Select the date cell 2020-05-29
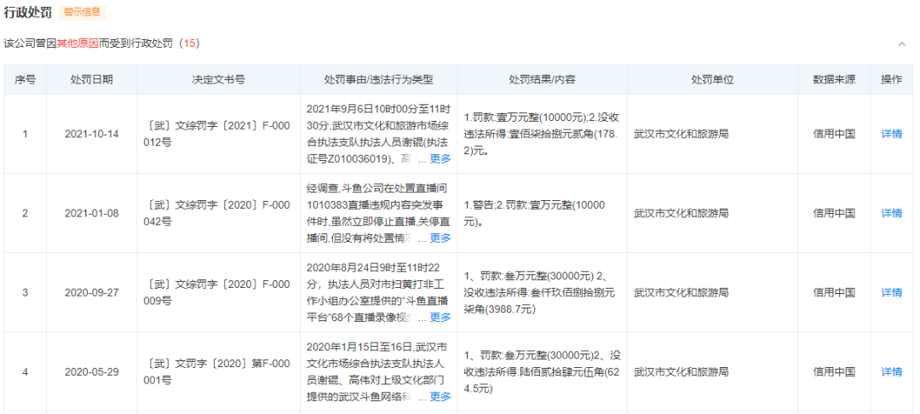Screen dimensions: 920x414 91,371
